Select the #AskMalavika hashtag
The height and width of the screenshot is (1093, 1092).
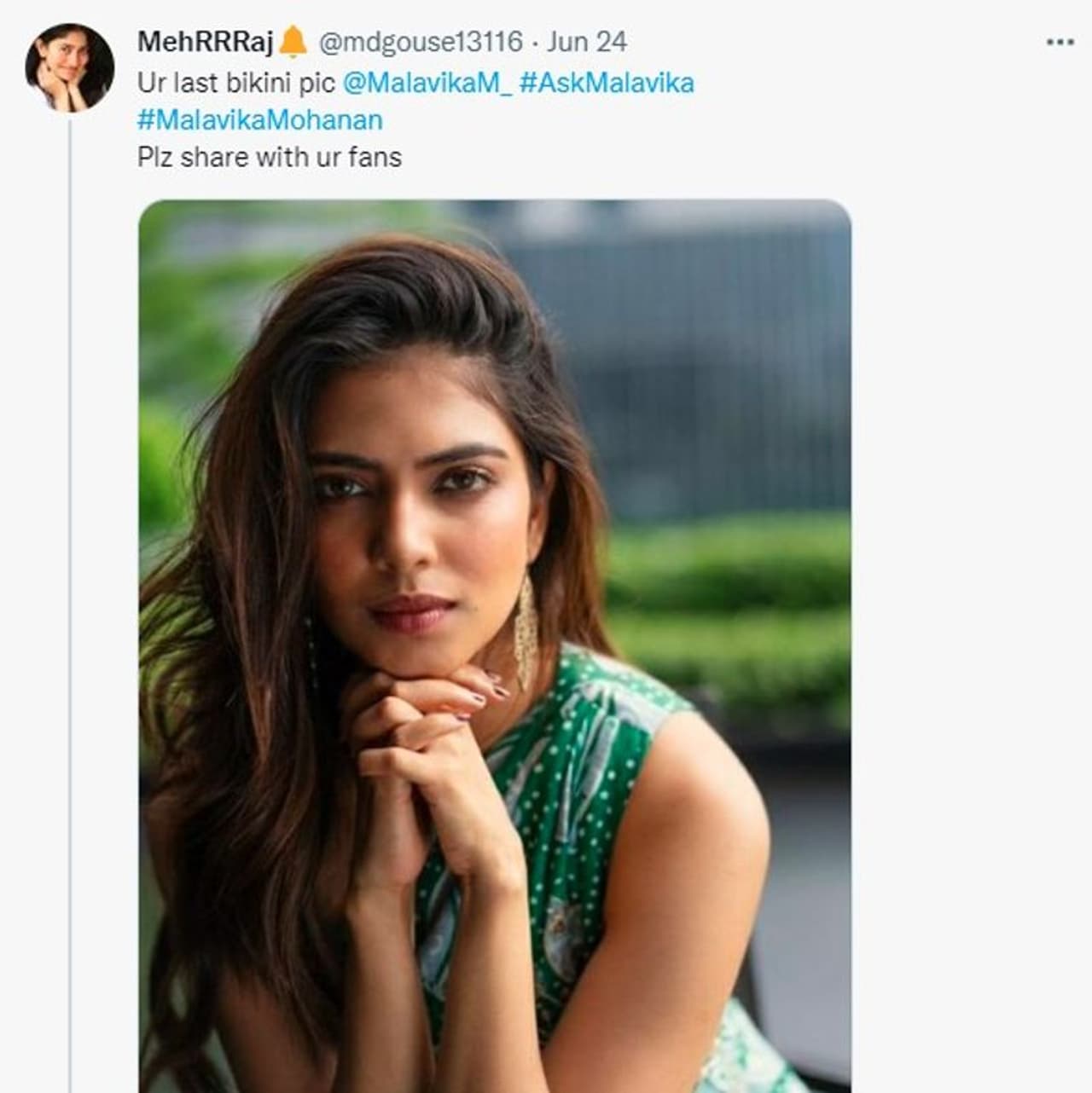click(x=607, y=83)
